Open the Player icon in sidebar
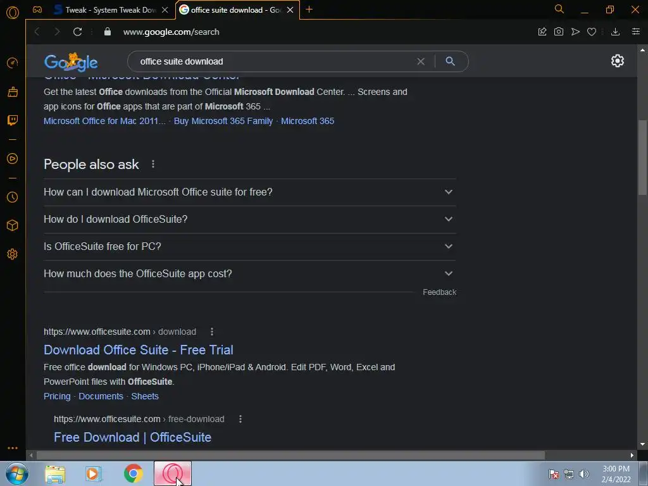 13,159
